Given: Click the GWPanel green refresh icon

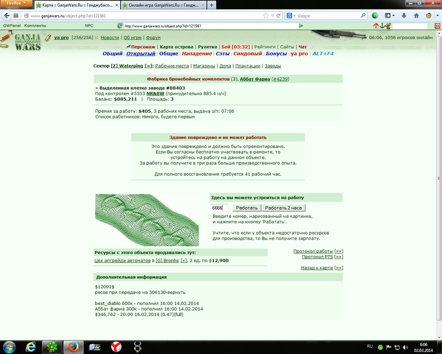Looking at the screenshot, I should tap(120, 26).
